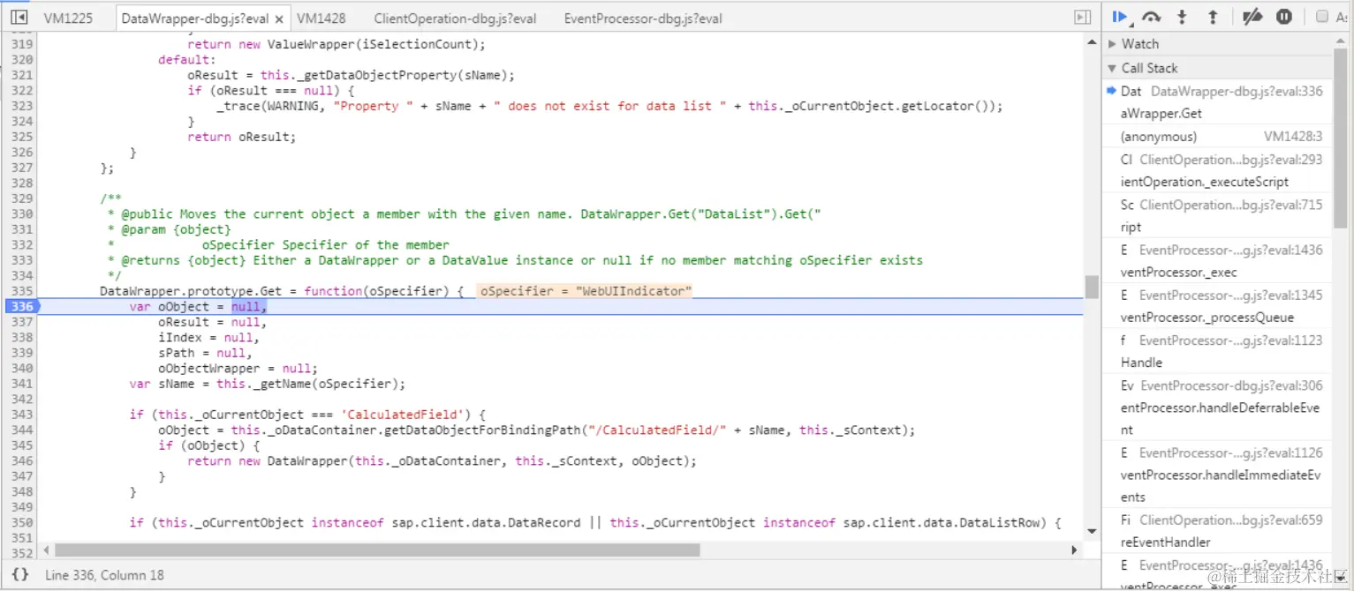Click the "Line 336, Column 18" status text
Image resolution: width=1354 pixels, height=591 pixels.
(x=105, y=575)
